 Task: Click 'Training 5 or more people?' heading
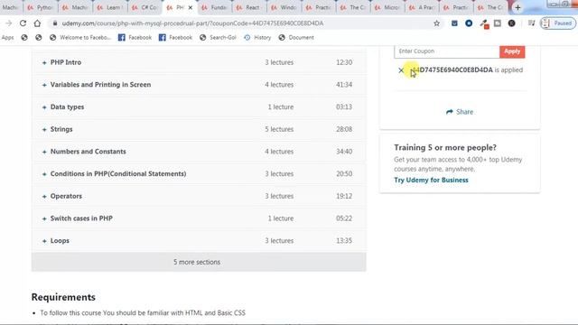point(445,147)
